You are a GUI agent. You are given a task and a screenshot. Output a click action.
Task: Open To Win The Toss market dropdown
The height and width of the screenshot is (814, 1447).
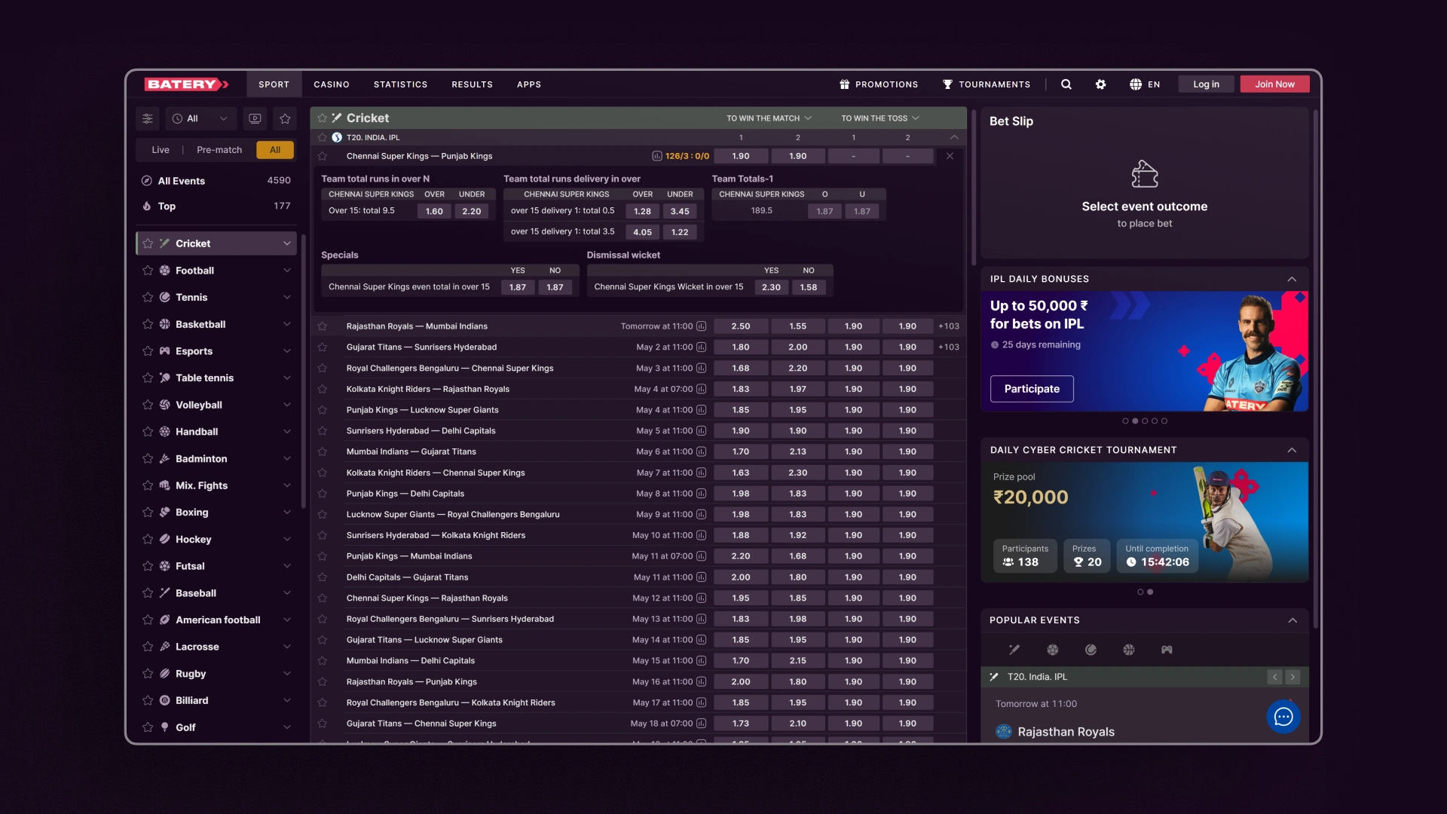click(x=880, y=118)
